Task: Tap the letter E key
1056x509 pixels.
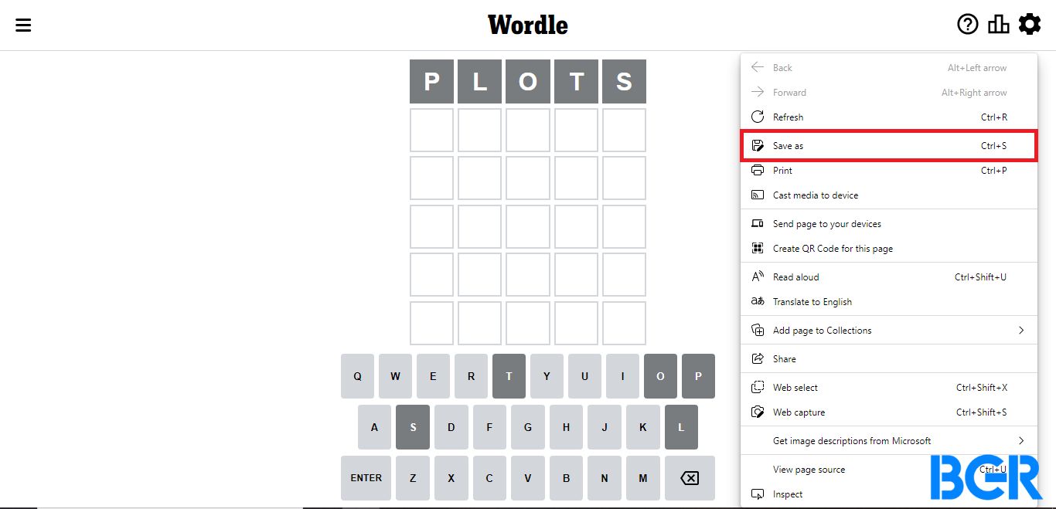Action: point(433,376)
